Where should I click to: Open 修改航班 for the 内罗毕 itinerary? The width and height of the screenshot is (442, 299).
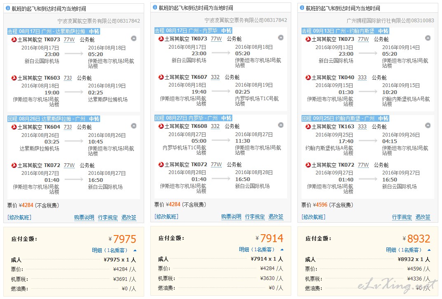(166, 217)
